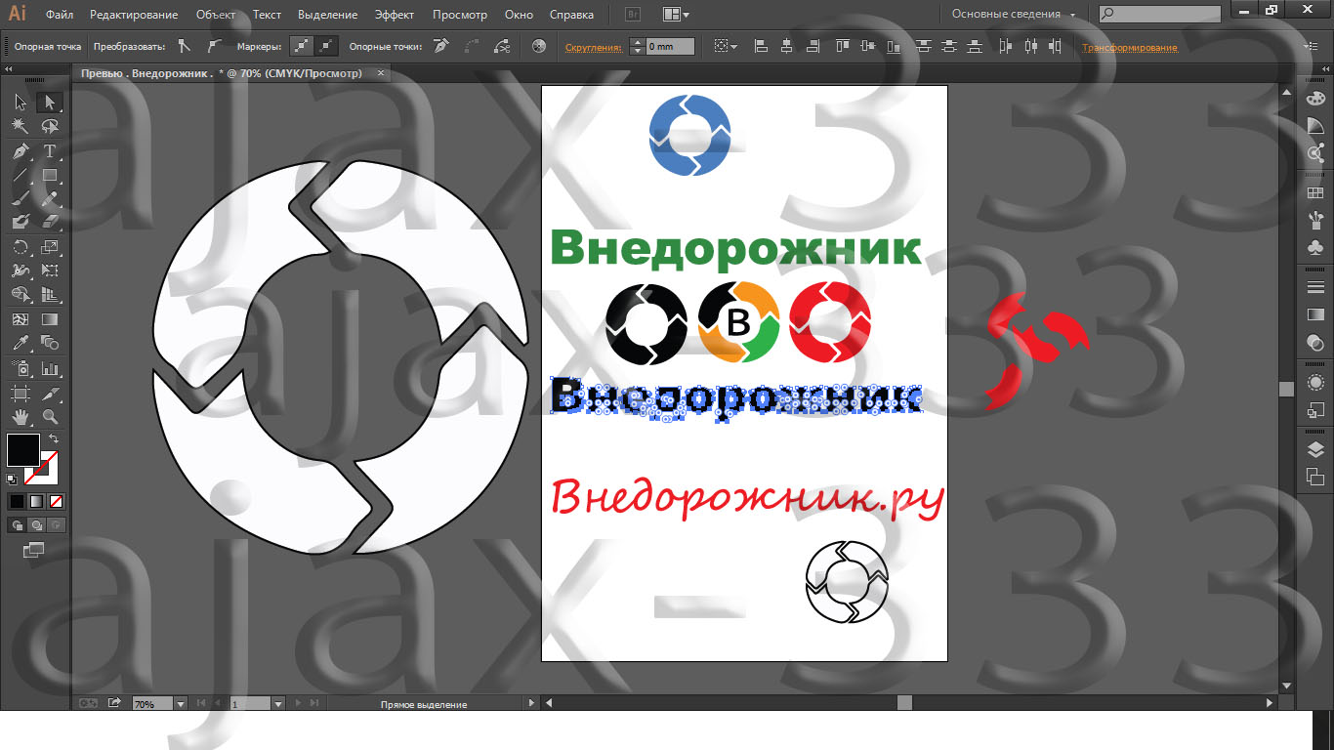This screenshot has width=1334, height=750.
Task: Open the control panel flyout menu
Action: point(1312,46)
